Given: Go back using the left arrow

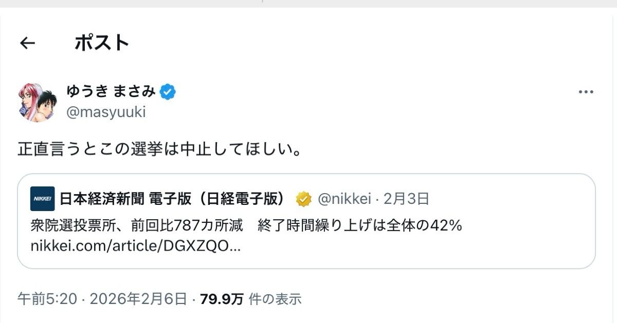Looking at the screenshot, I should [27, 43].
